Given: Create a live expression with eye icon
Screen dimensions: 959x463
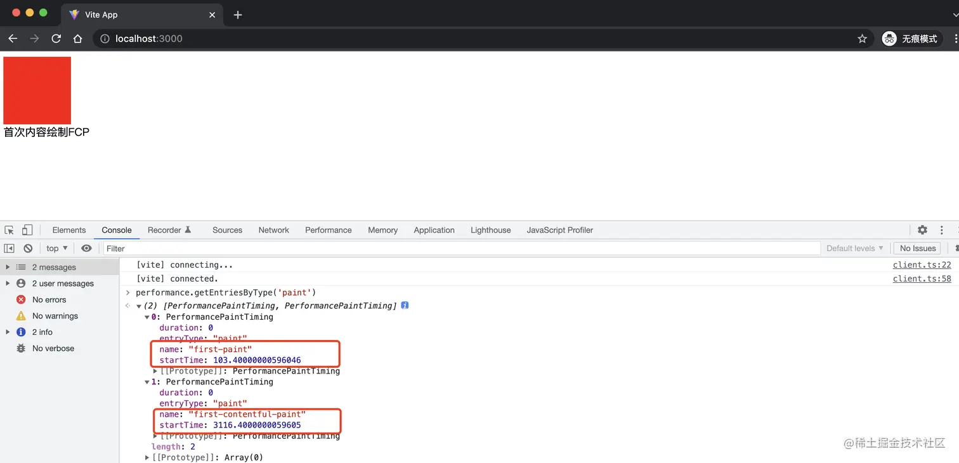Looking at the screenshot, I should pos(87,249).
